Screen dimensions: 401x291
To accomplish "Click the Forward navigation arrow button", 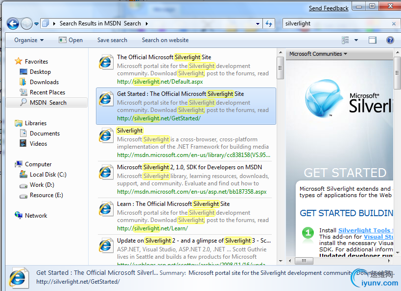I will tap(26, 23).
